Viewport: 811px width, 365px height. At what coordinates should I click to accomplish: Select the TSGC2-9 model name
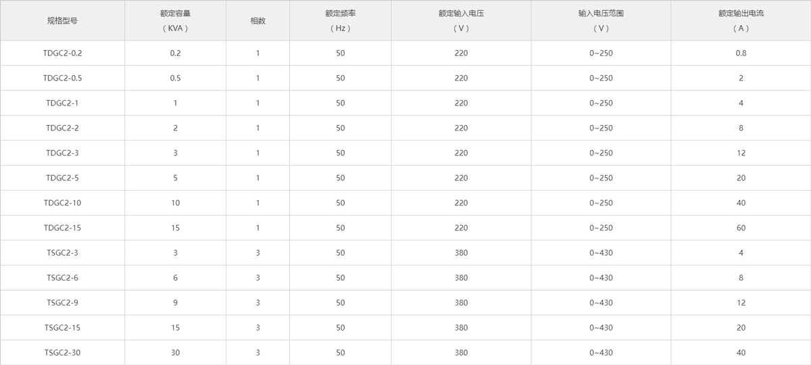pyautogui.click(x=62, y=303)
